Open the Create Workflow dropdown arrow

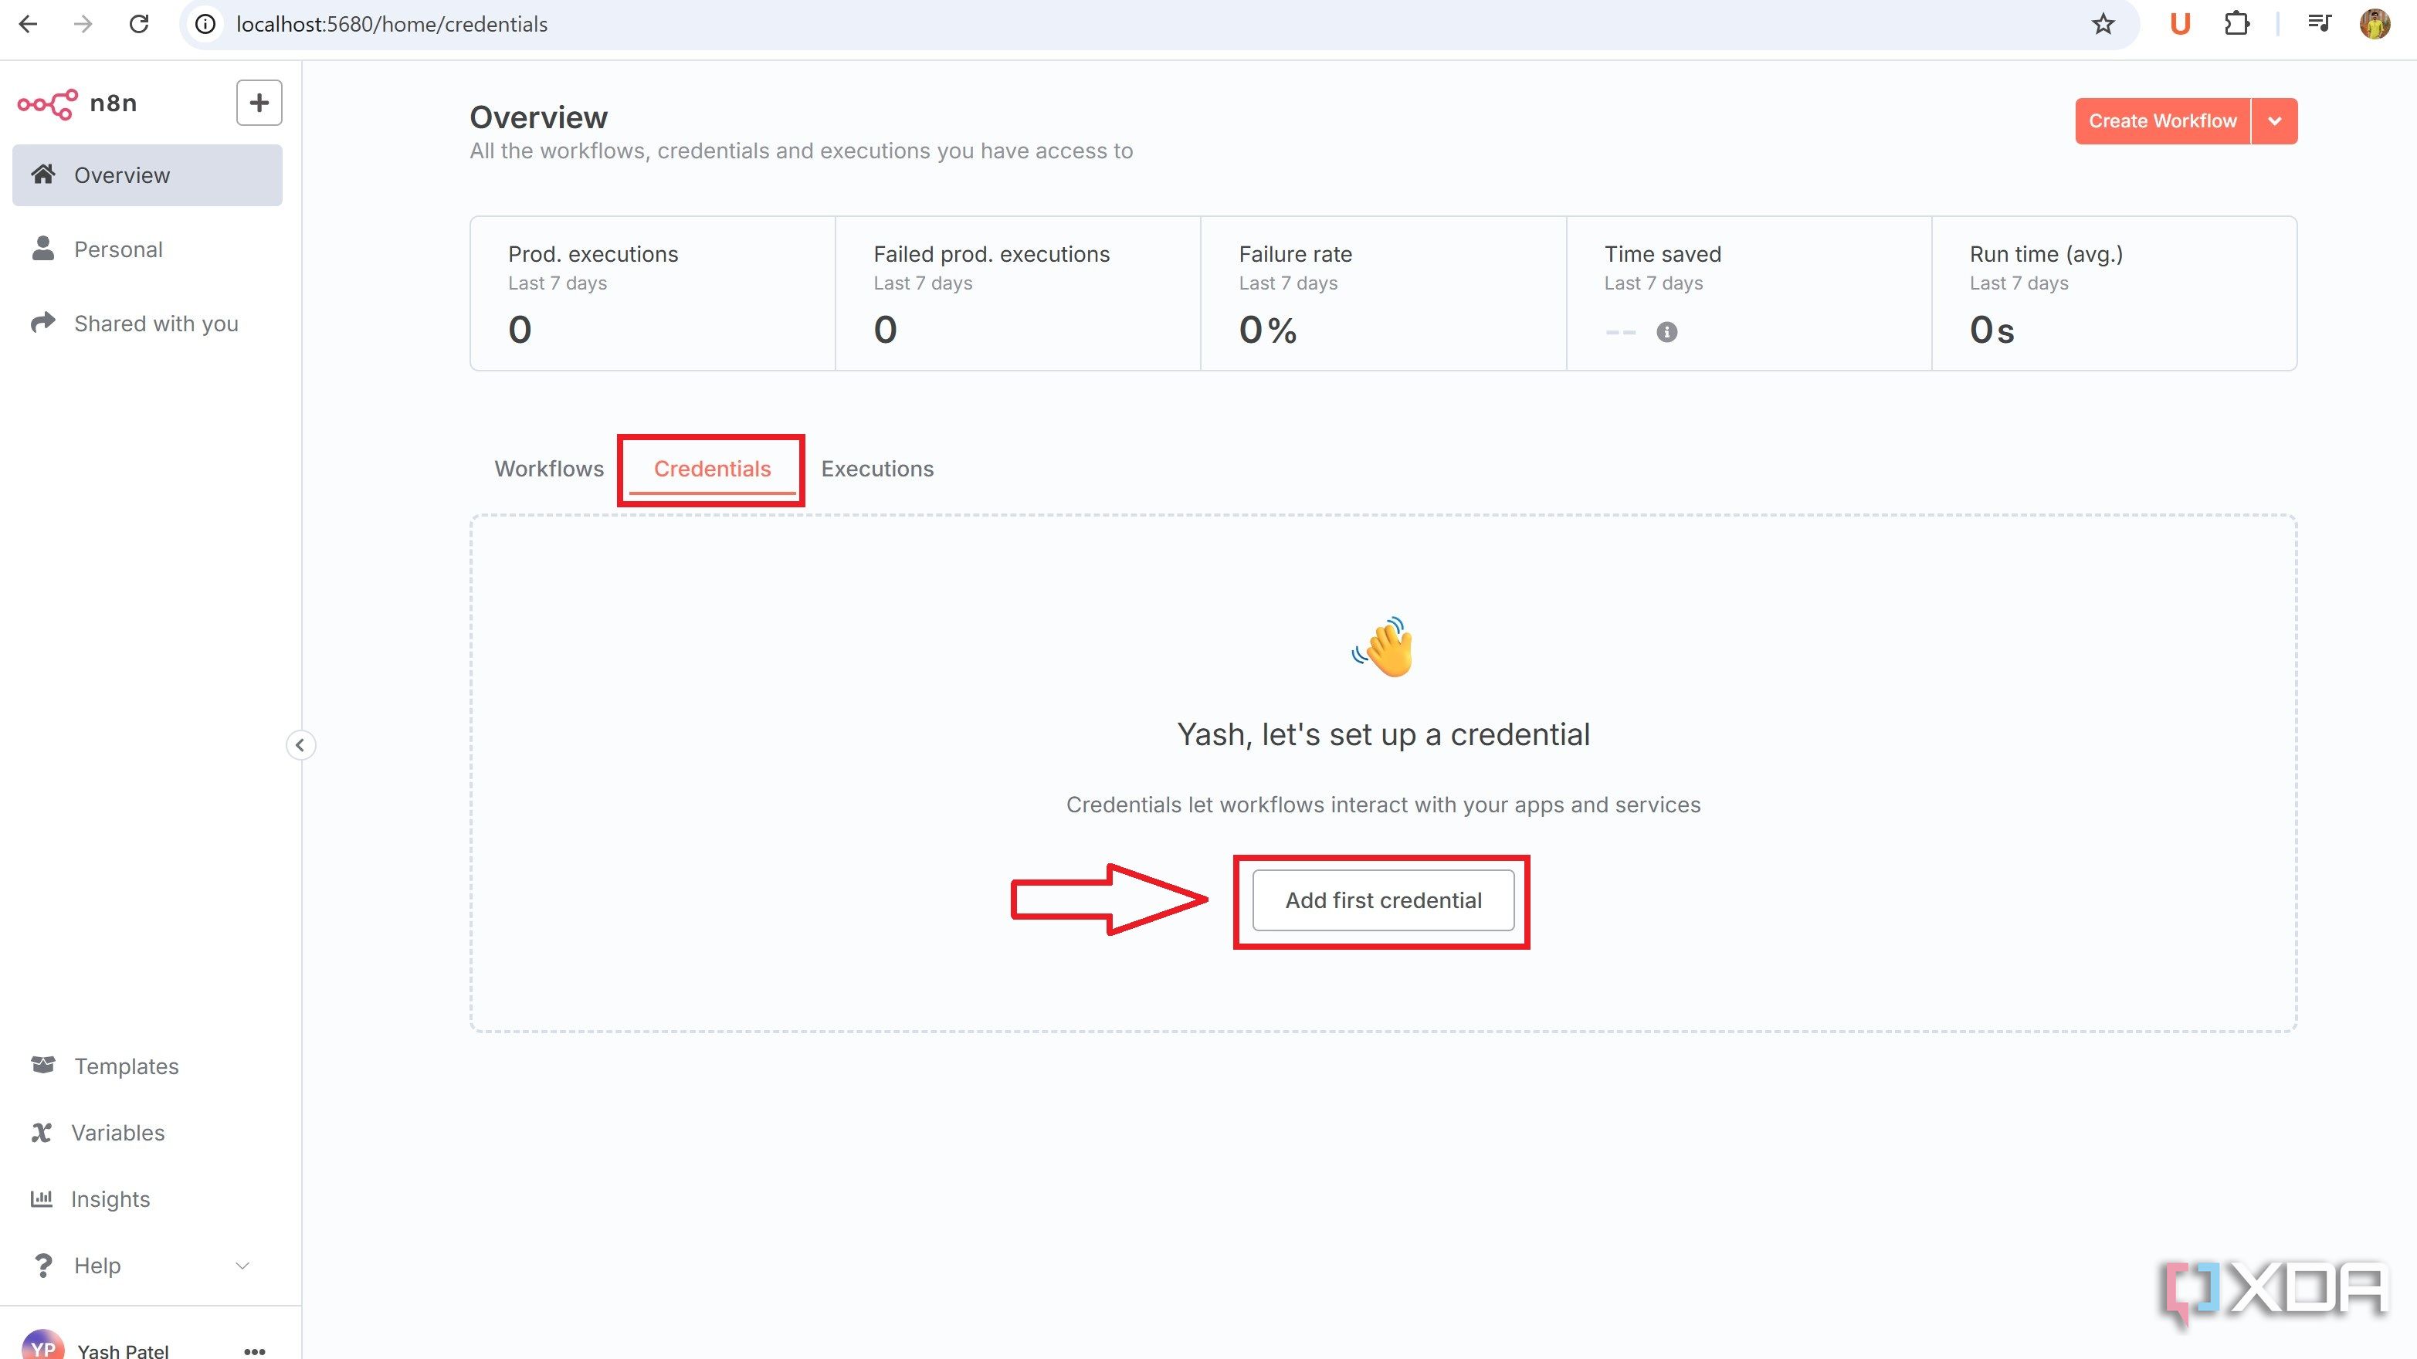tap(2274, 121)
